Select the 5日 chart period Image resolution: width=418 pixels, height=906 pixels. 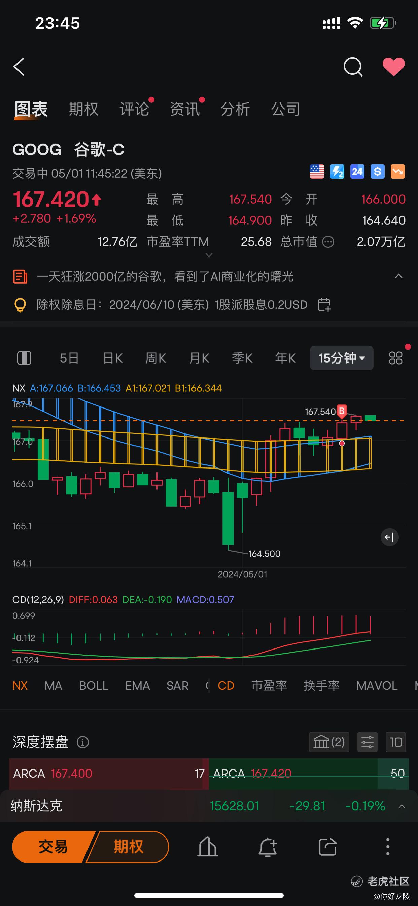(69, 358)
